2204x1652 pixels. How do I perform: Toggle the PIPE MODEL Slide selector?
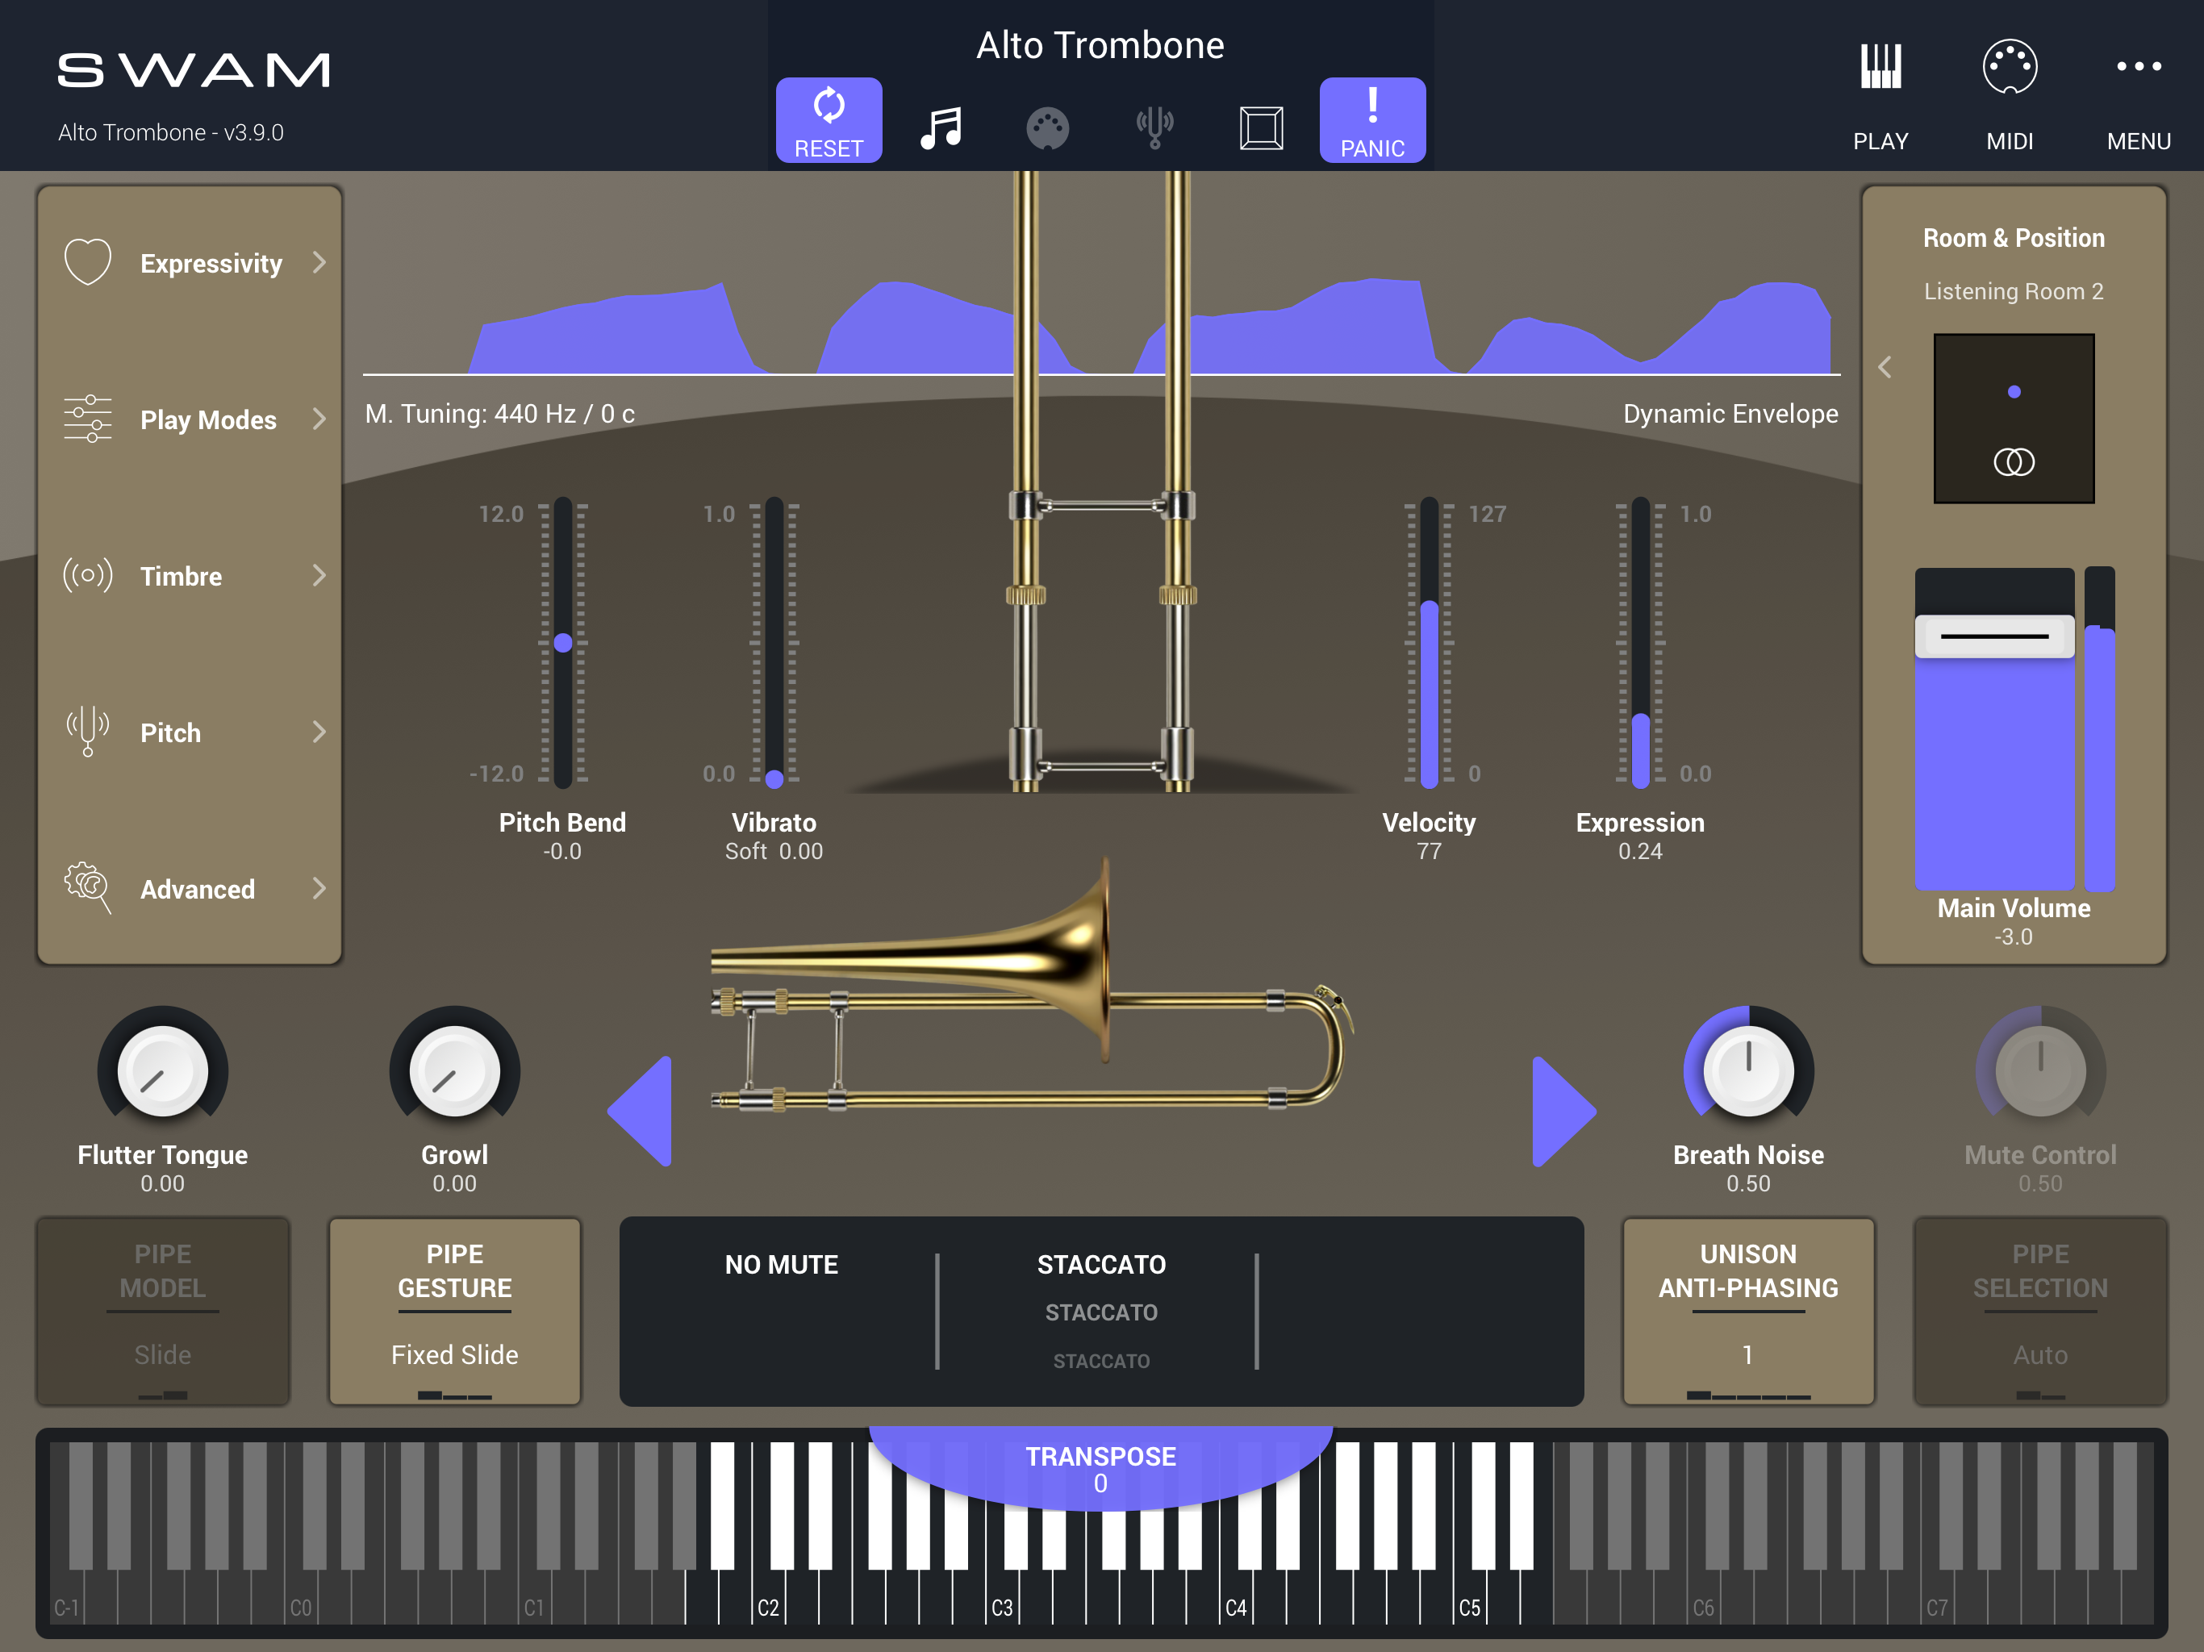click(x=162, y=1312)
